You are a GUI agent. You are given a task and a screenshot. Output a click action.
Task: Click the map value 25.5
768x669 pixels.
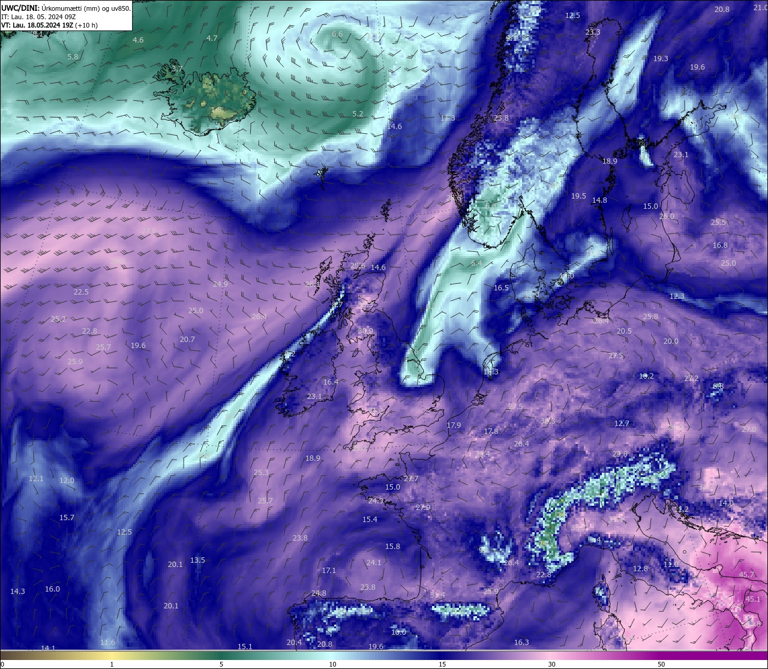pos(718,222)
